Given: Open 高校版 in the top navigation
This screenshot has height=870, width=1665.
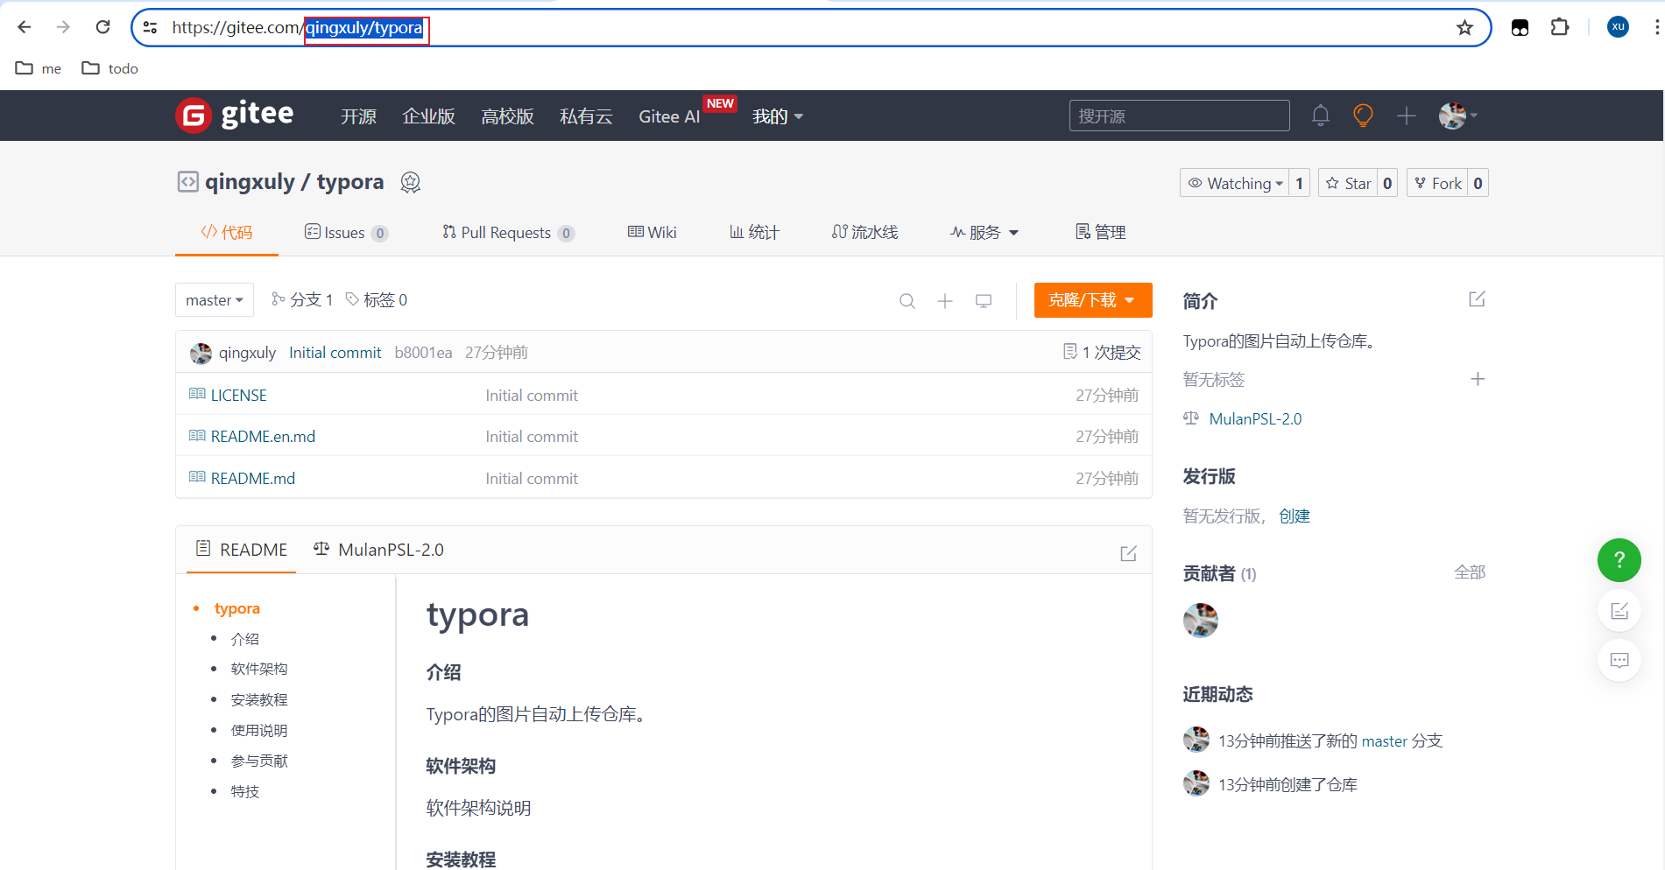Looking at the screenshot, I should [x=507, y=116].
